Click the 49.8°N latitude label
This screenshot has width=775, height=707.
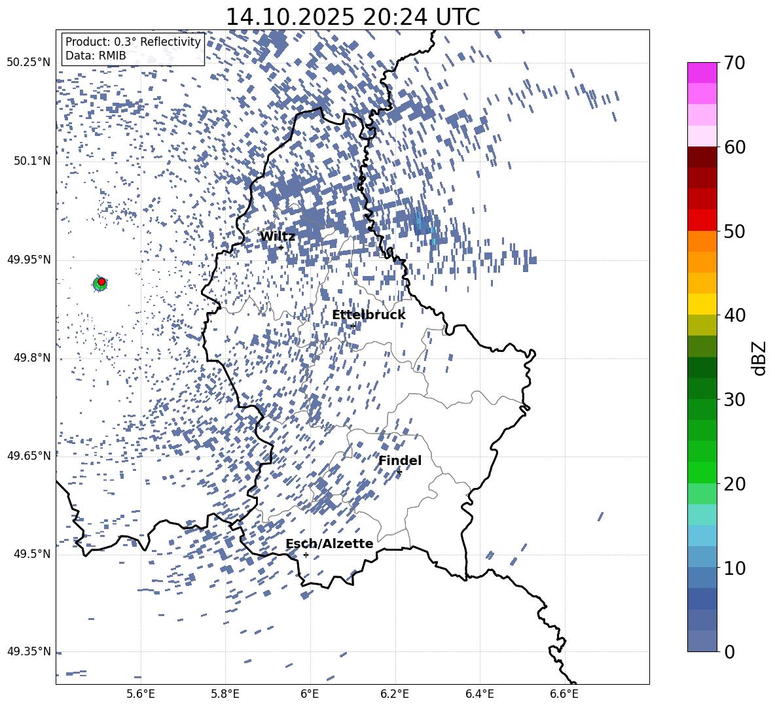(x=31, y=358)
